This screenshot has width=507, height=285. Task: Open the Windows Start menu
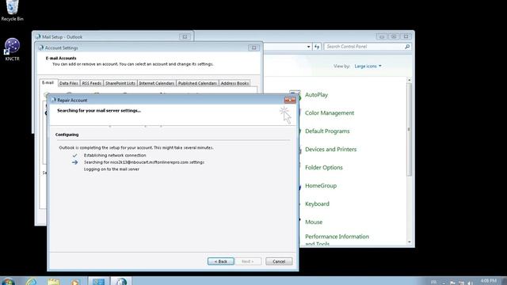coord(8,282)
